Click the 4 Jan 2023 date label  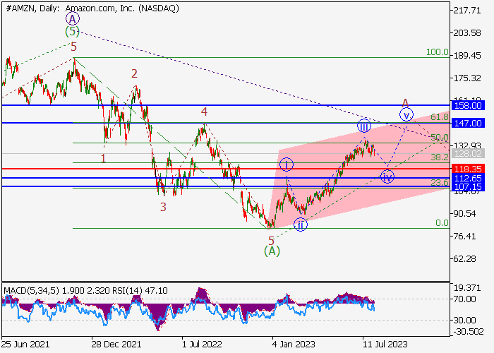(x=294, y=344)
